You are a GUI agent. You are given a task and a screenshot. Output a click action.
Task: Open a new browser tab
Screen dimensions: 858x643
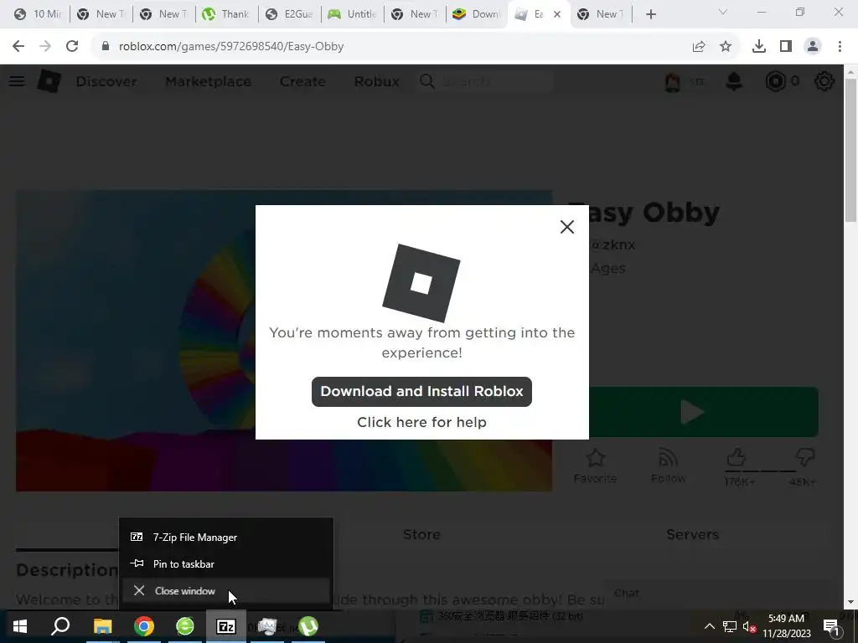click(x=650, y=14)
